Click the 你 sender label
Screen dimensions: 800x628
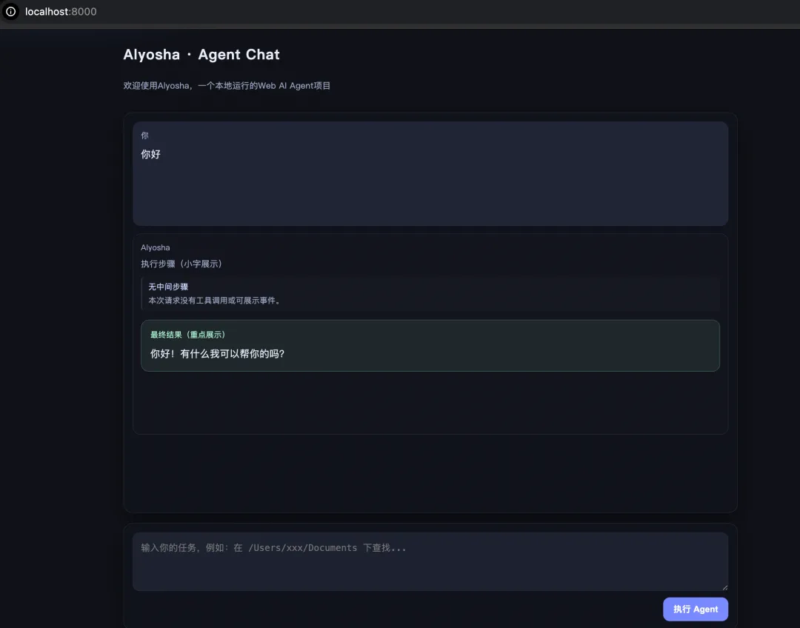(144, 136)
